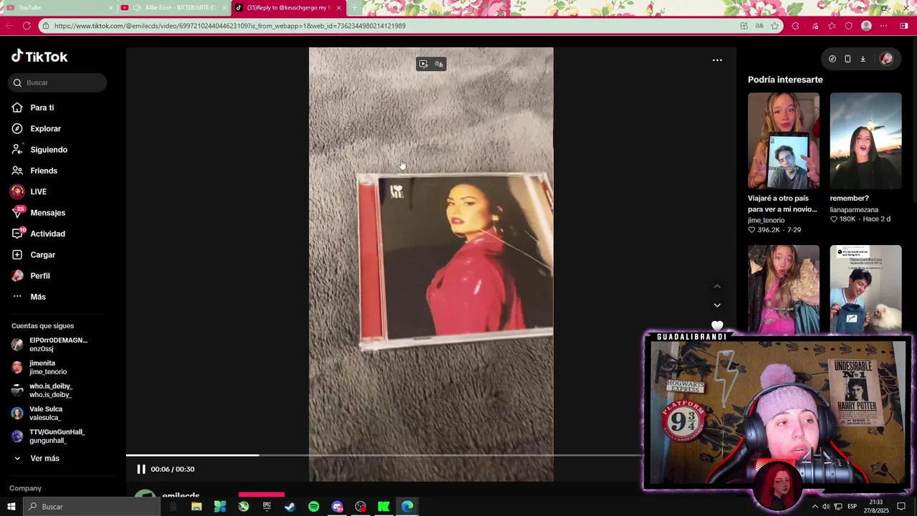
Task: Open Steam from the taskbar
Action: [x=290, y=507]
